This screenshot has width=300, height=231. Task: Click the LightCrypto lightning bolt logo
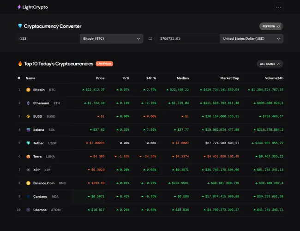[19, 7]
